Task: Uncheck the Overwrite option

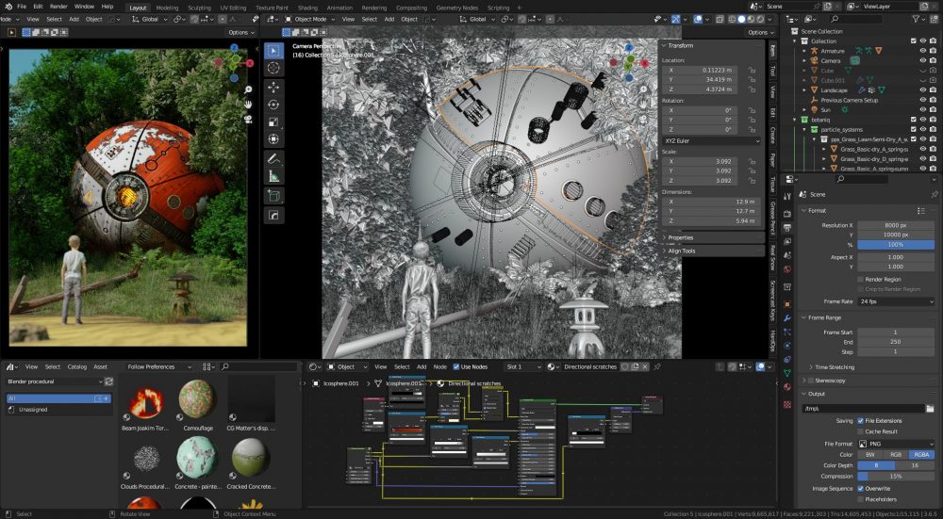Action: pyautogui.click(x=861, y=488)
